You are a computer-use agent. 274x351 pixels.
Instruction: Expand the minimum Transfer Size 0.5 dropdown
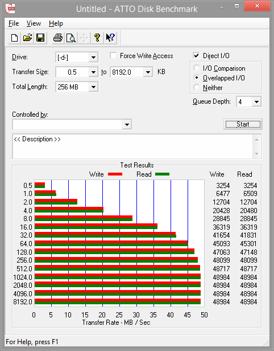pyautogui.click(x=93, y=72)
